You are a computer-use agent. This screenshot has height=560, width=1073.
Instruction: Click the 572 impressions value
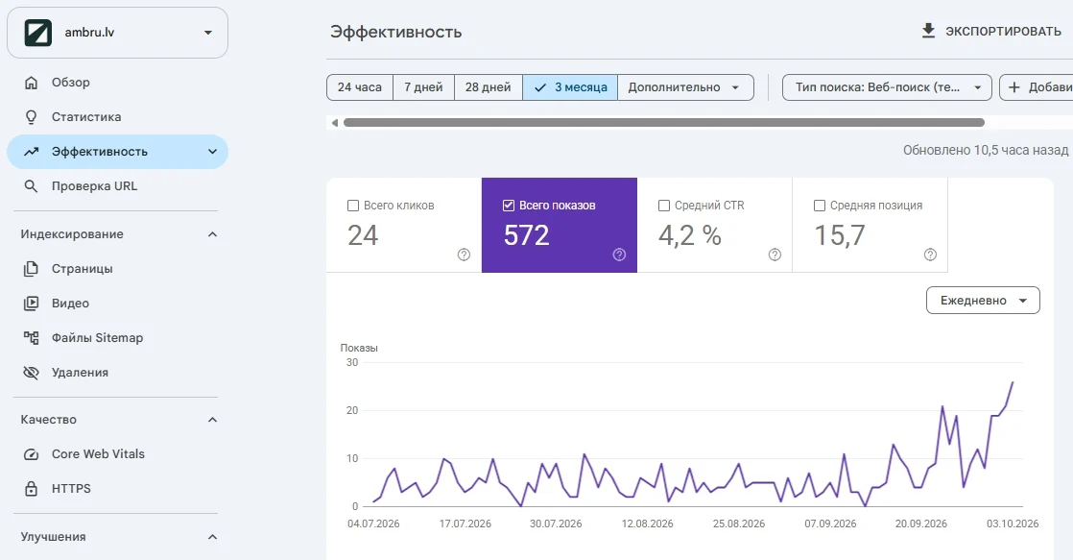tap(526, 235)
